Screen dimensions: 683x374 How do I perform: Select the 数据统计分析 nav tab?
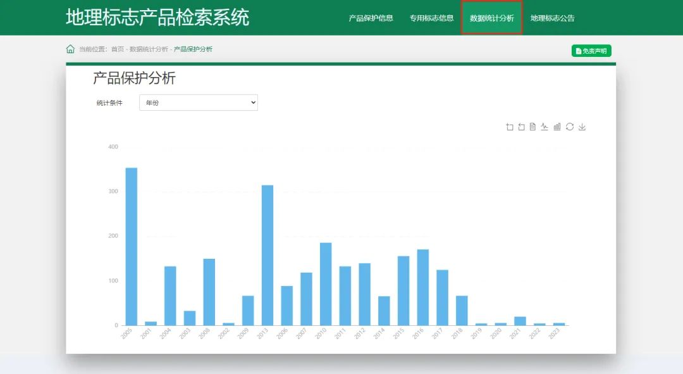point(492,18)
